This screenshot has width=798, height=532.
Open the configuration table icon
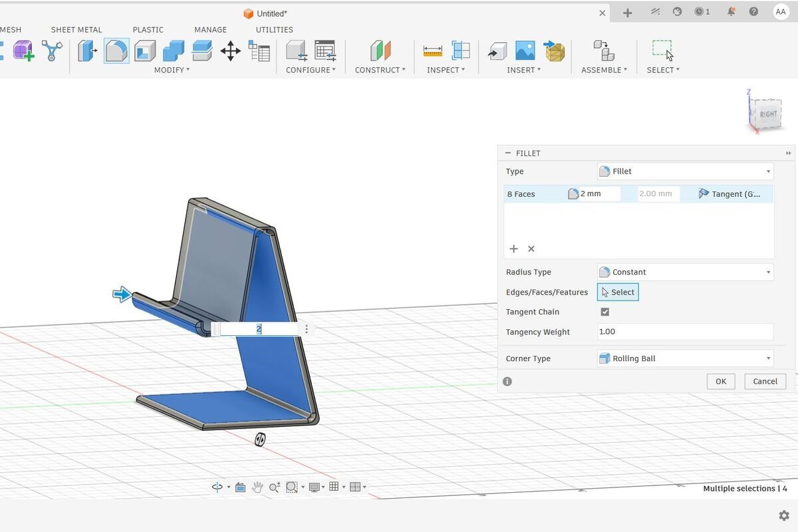[325, 51]
